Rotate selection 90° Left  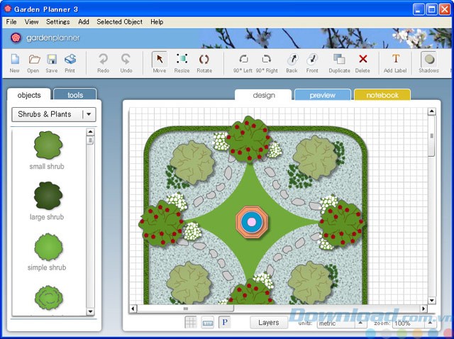pos(243,62)
